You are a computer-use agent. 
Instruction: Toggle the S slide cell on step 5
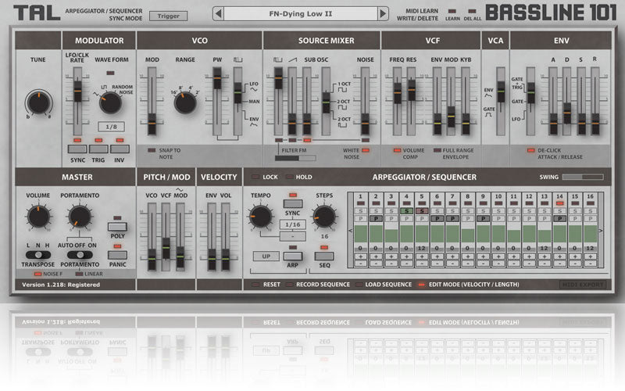[422, 211]
